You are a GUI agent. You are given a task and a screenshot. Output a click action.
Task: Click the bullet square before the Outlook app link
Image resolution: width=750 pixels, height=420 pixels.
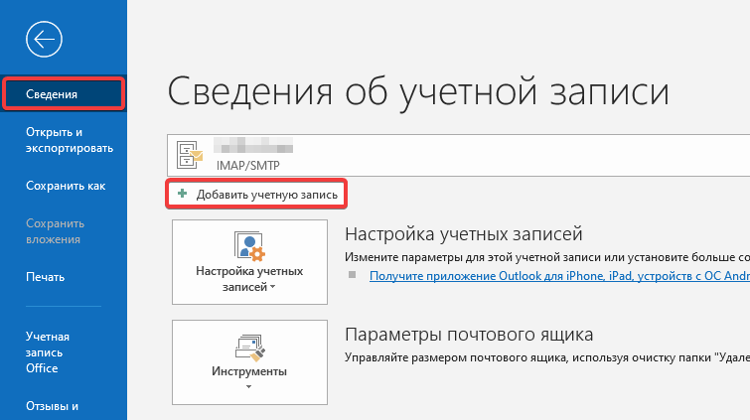pyautogui.click(x=350, y=275)
